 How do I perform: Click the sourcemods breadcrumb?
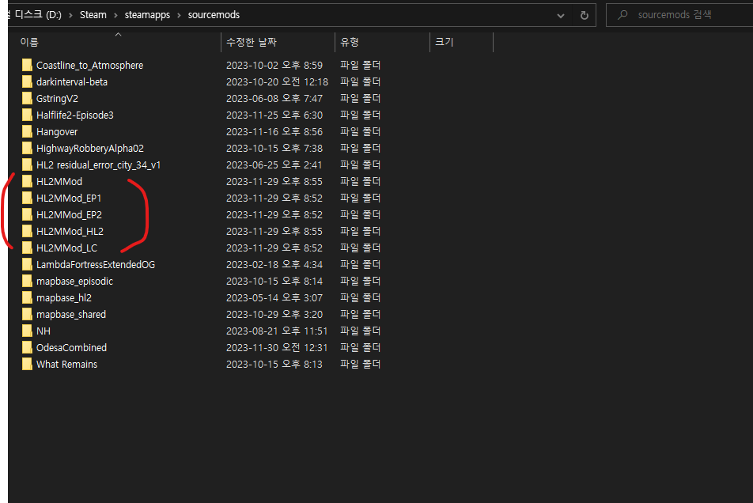pos(214,15)
